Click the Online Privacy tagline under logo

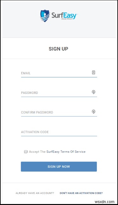coord(67,19)
